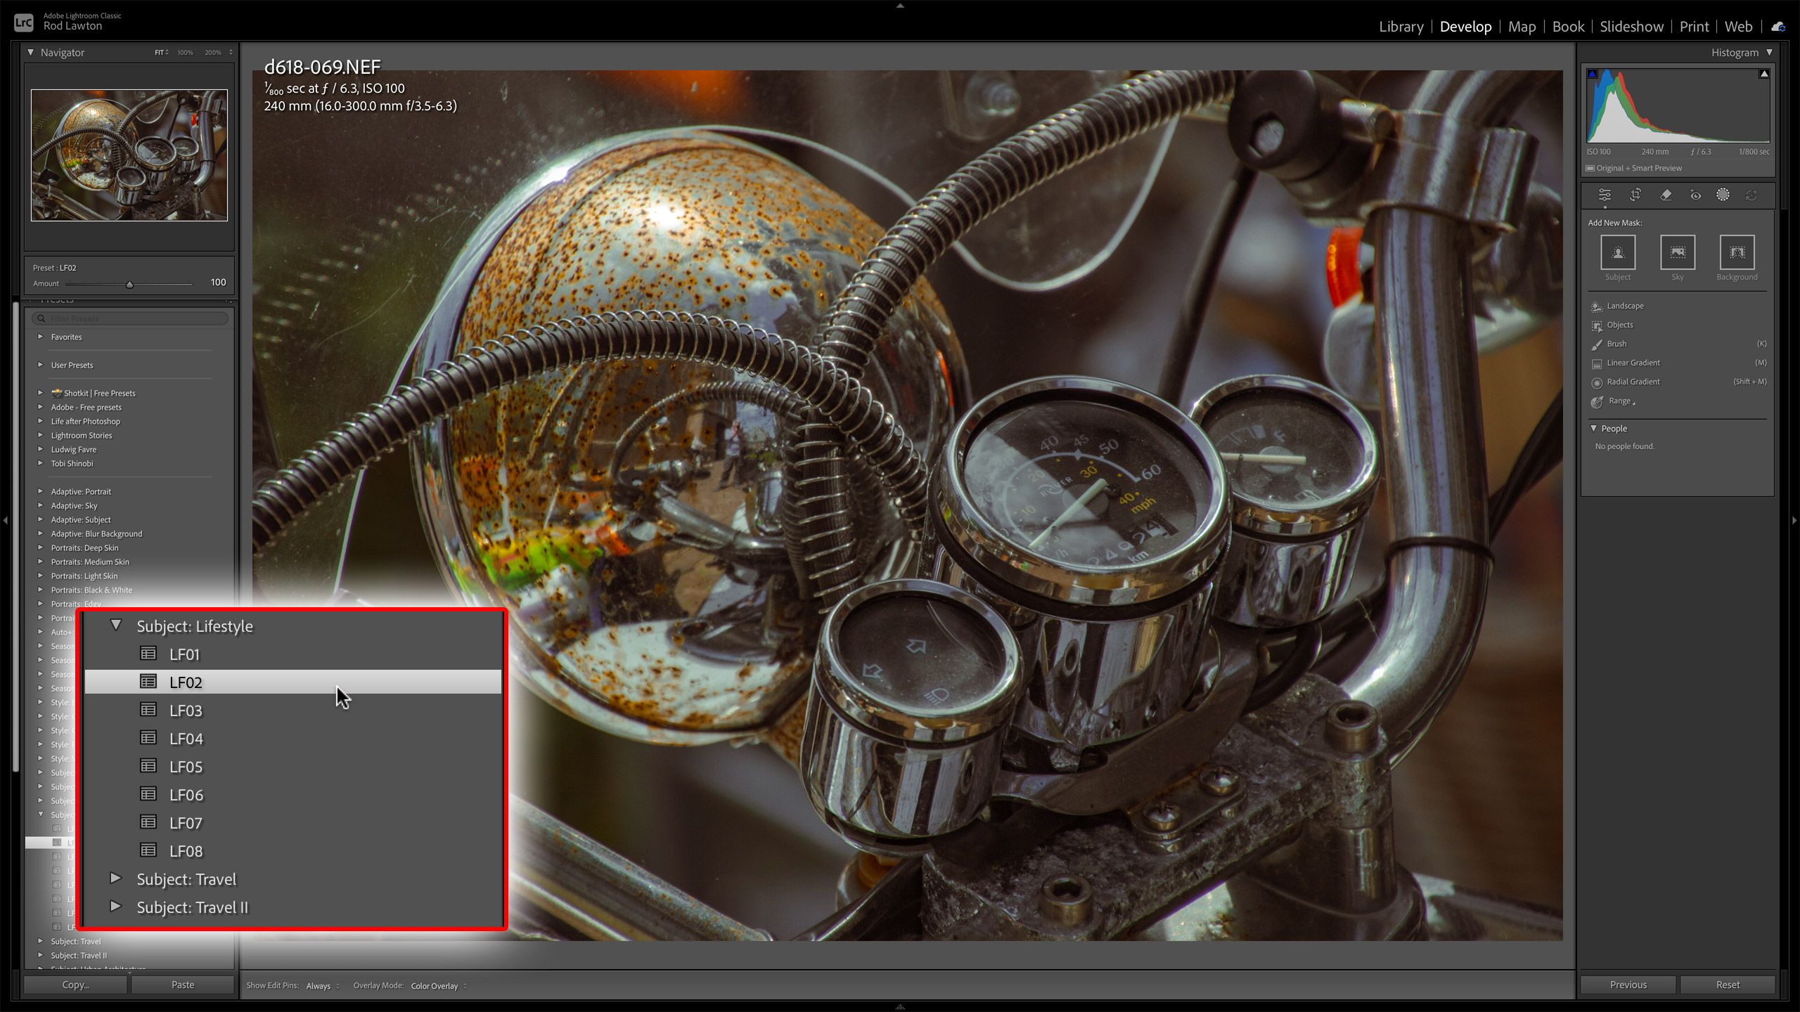Adjust the preset Amount slider handle
Image resolution: width=1800 pixels, height=1012 pixels.
[x=129, y=285]
